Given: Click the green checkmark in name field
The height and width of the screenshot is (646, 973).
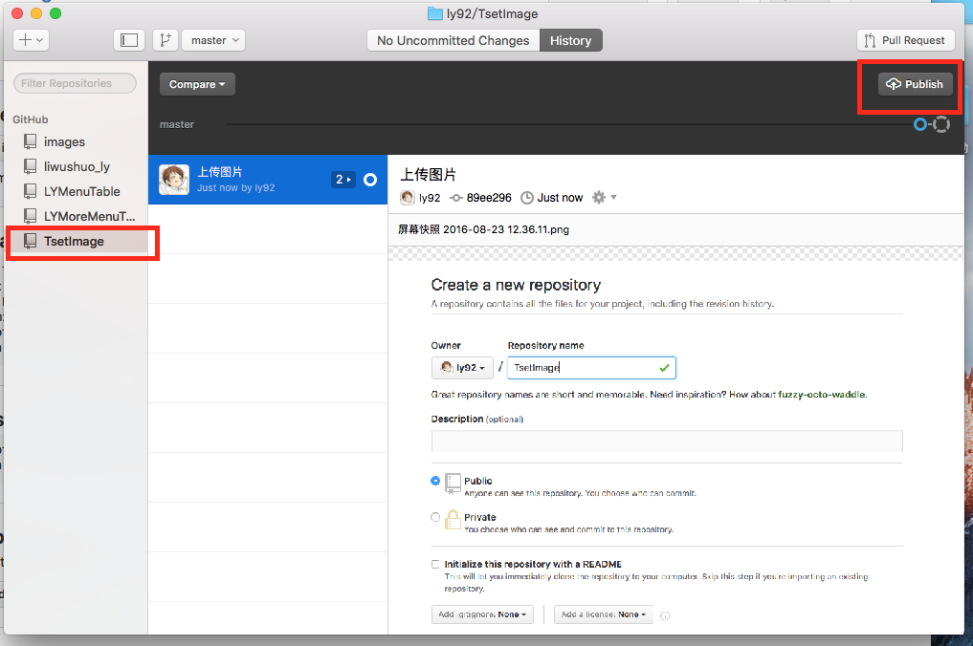Looking at the screenshot, I should 664,368.
